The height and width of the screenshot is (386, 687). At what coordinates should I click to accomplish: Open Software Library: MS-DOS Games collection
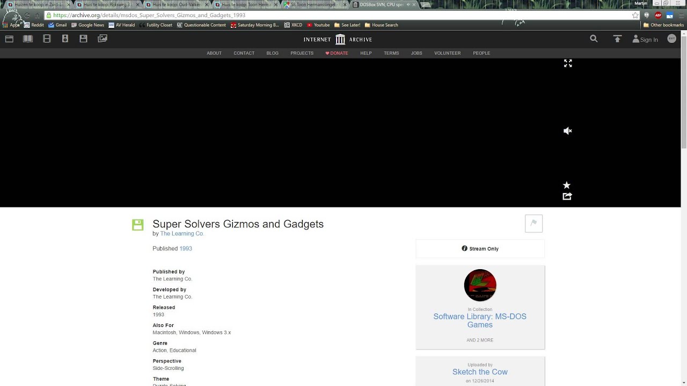(x=480, y=321)
